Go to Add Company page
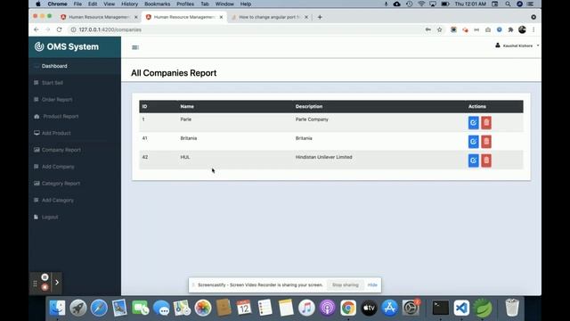570x321 pixels. coord(58,167)
